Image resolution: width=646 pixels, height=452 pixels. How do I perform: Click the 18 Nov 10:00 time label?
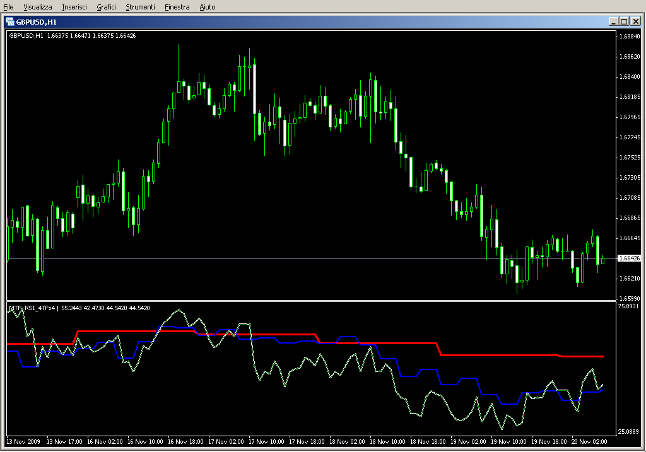tap(387, 442)
